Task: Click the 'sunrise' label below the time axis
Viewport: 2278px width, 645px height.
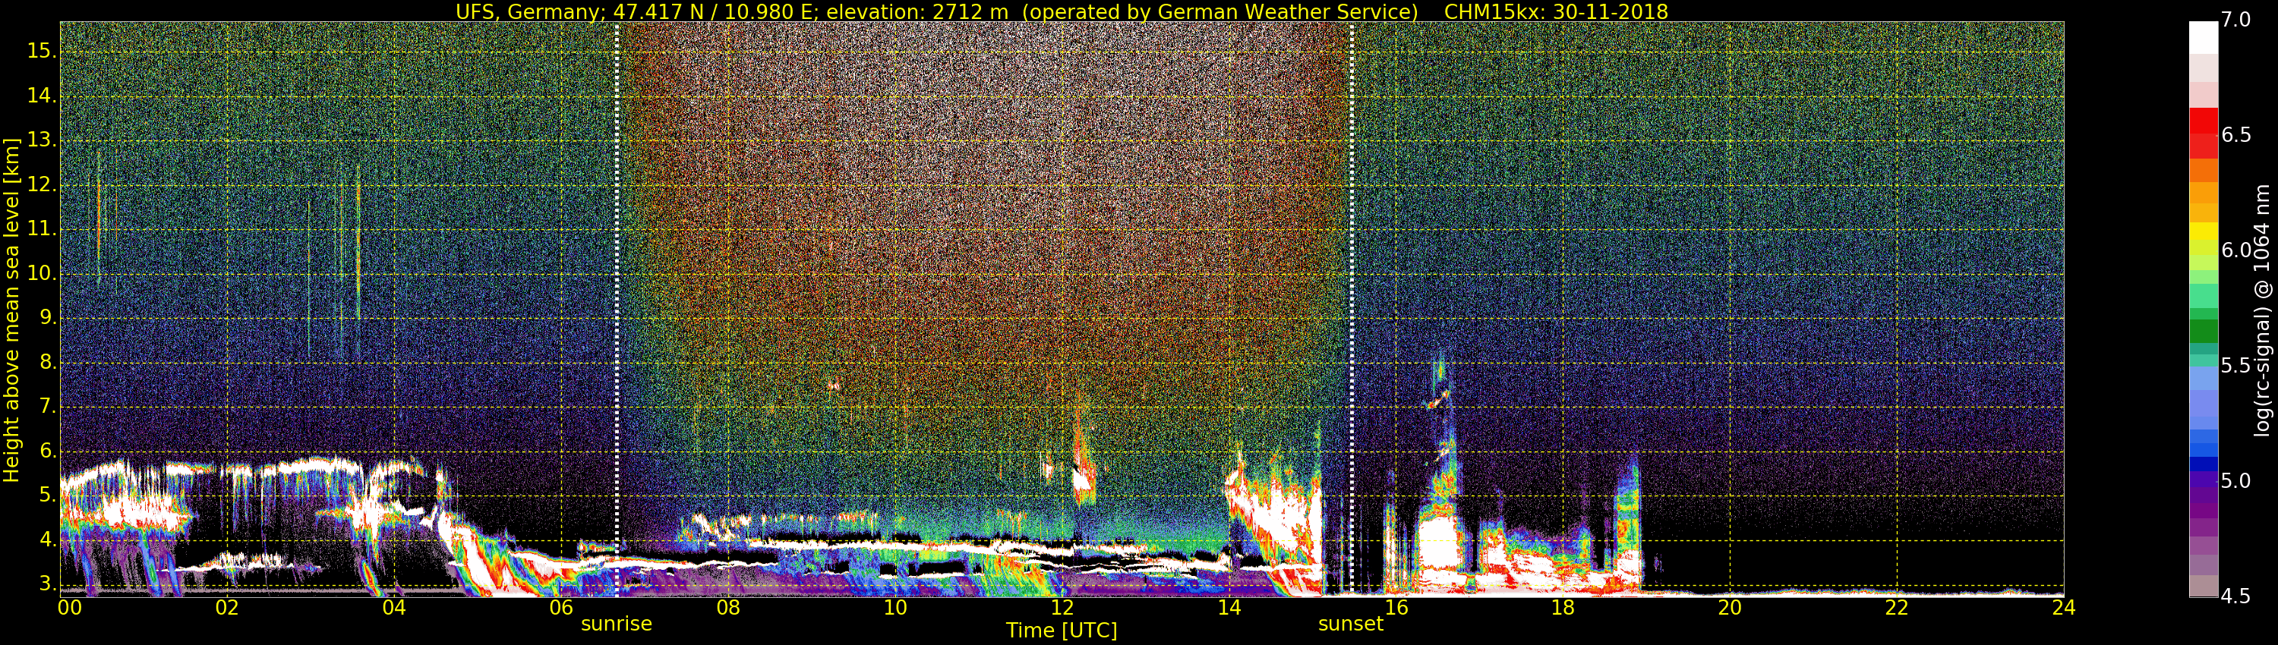Action: pyautogui.click(x=617, y=624)
